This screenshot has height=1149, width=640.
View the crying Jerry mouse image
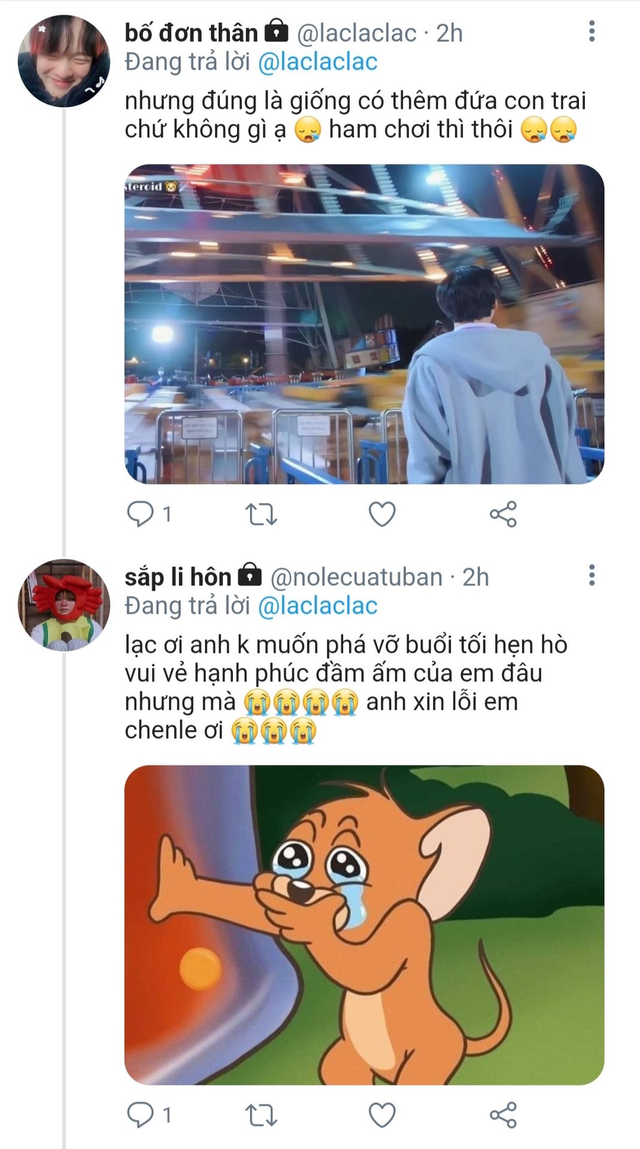364,925
